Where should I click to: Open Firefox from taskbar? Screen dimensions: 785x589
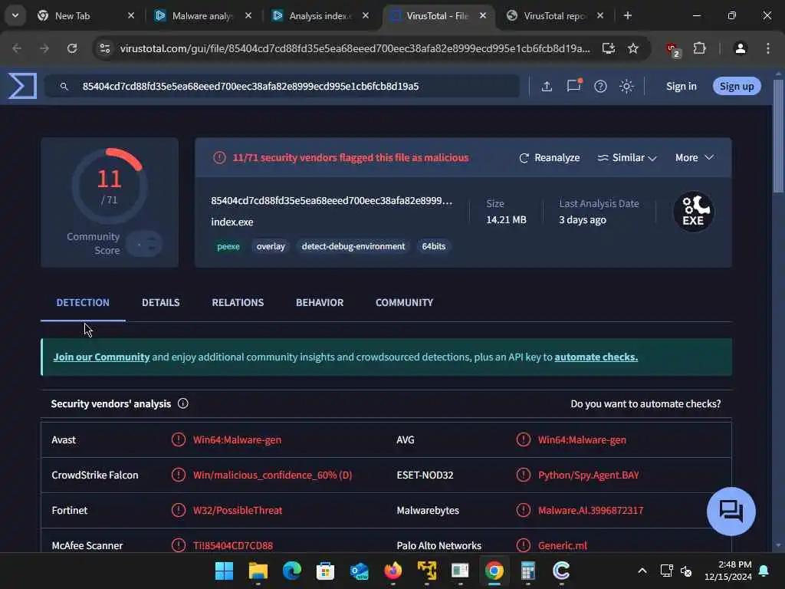tap(393, 571)
